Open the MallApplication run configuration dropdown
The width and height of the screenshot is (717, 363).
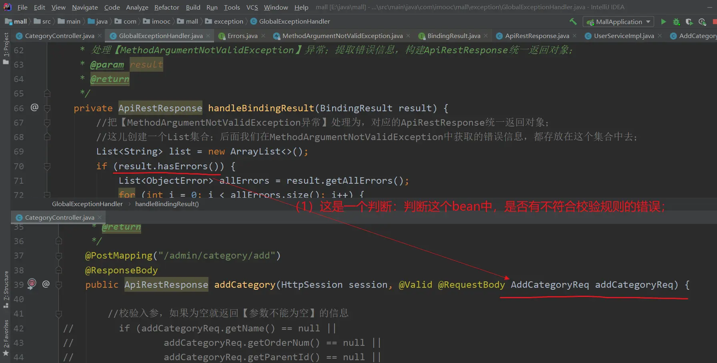[x=618, y=22]
